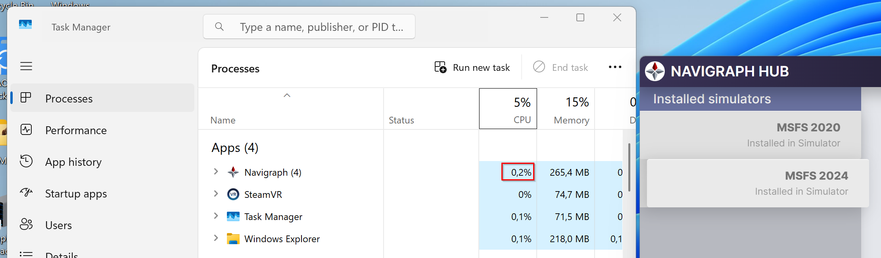Minimize the Task Manager window
The width and height of the screenshot is (881, 258).
(544, 17)
